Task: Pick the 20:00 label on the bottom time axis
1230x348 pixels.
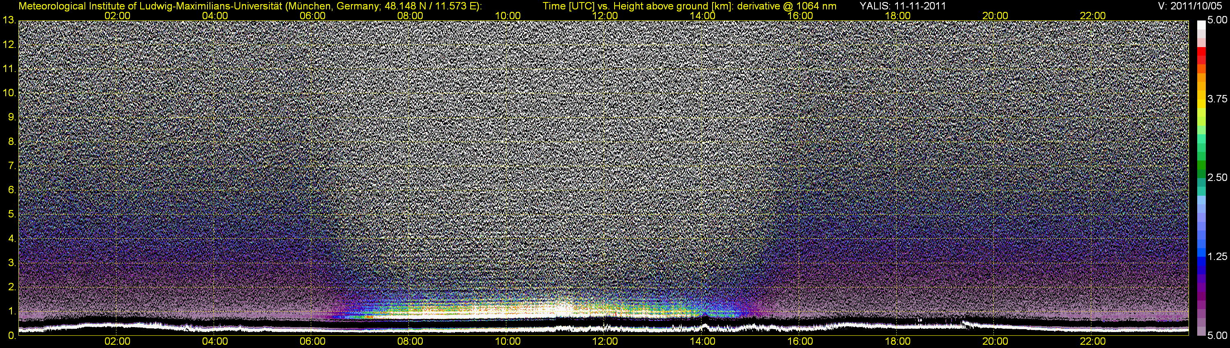Action: click(995, 341)
